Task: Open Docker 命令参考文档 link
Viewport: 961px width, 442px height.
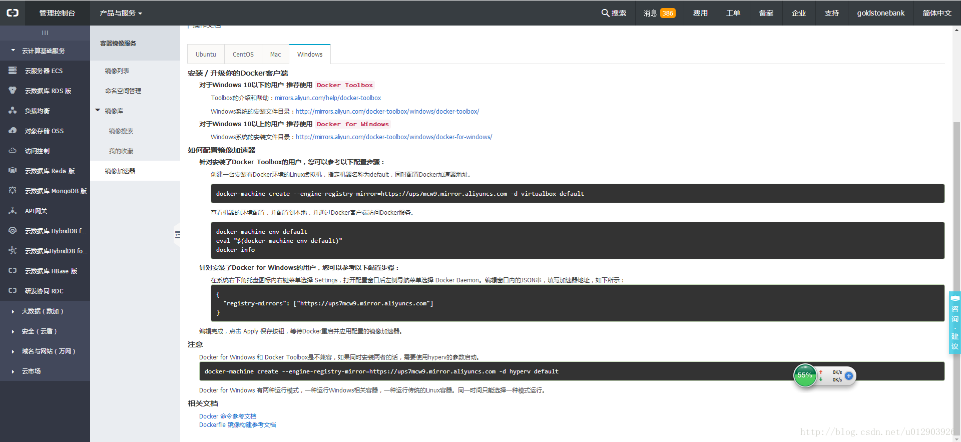Action: pyautogui.click(x=228, y=416)
